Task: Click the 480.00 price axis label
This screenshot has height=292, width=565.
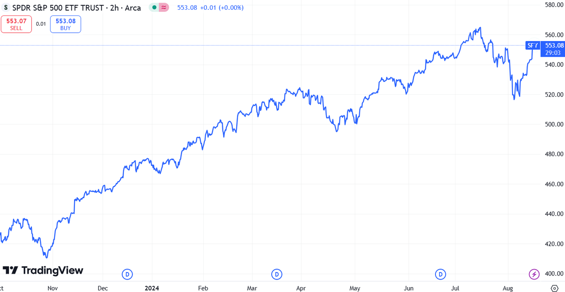Action: click(x=553, y=154)
